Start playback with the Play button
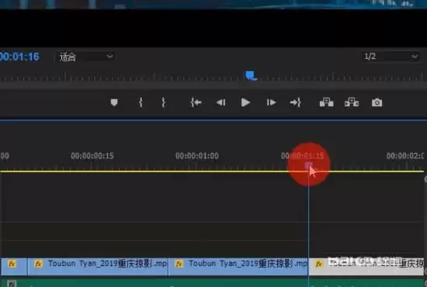The height and width of the screenshot is (287, 427). (245, 102)
